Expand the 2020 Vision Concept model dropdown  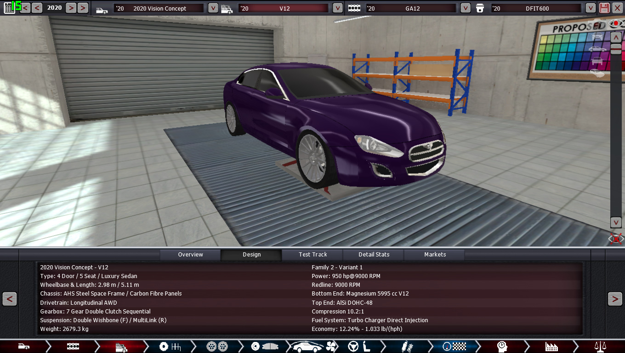[213, 8]
